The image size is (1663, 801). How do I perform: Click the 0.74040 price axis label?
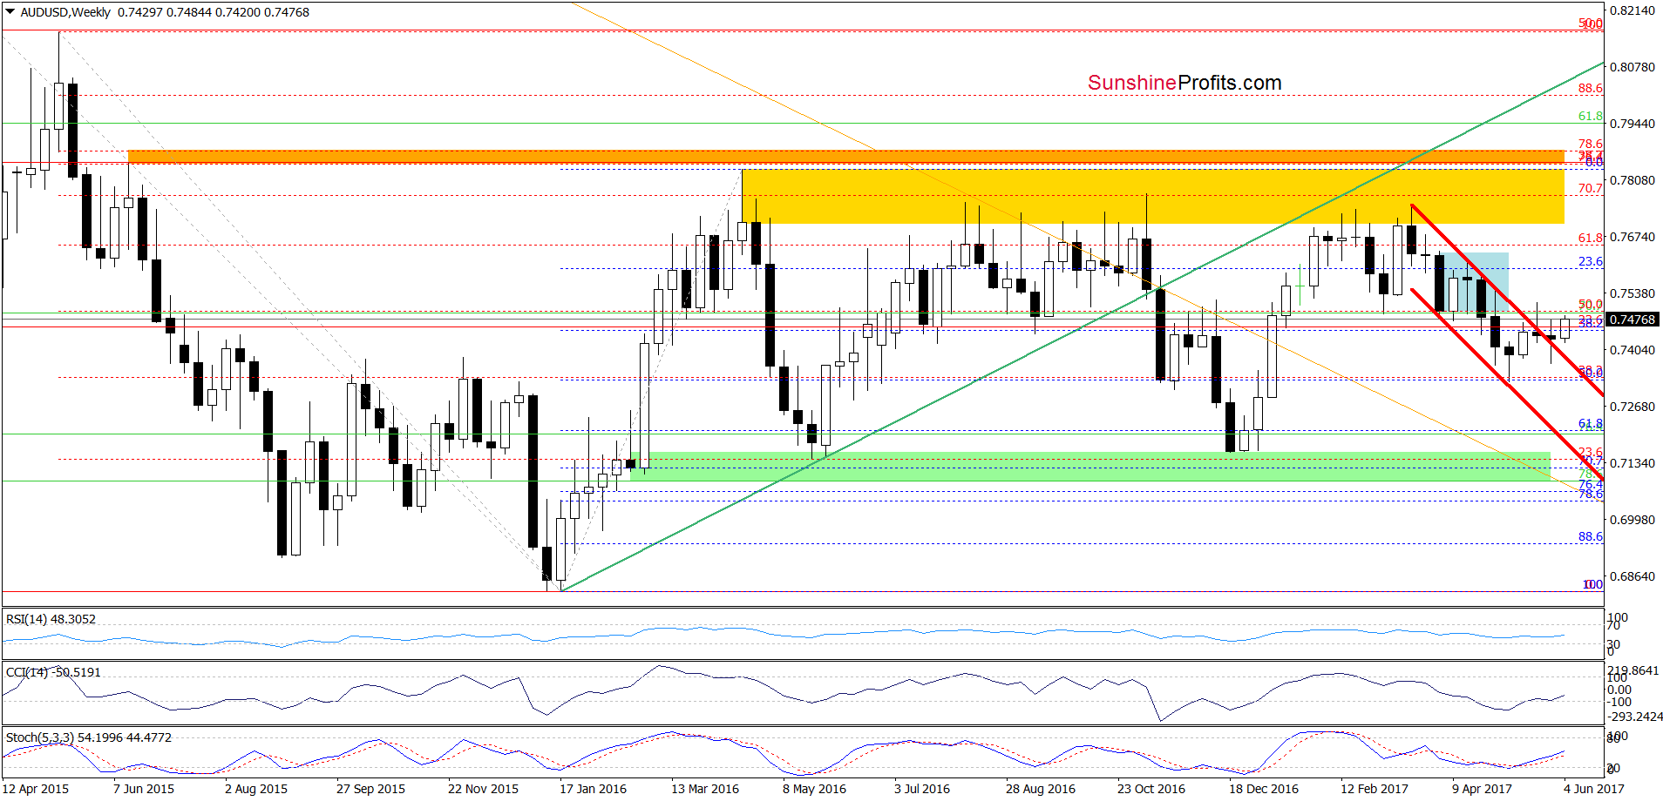click(x=1632, y=350)
